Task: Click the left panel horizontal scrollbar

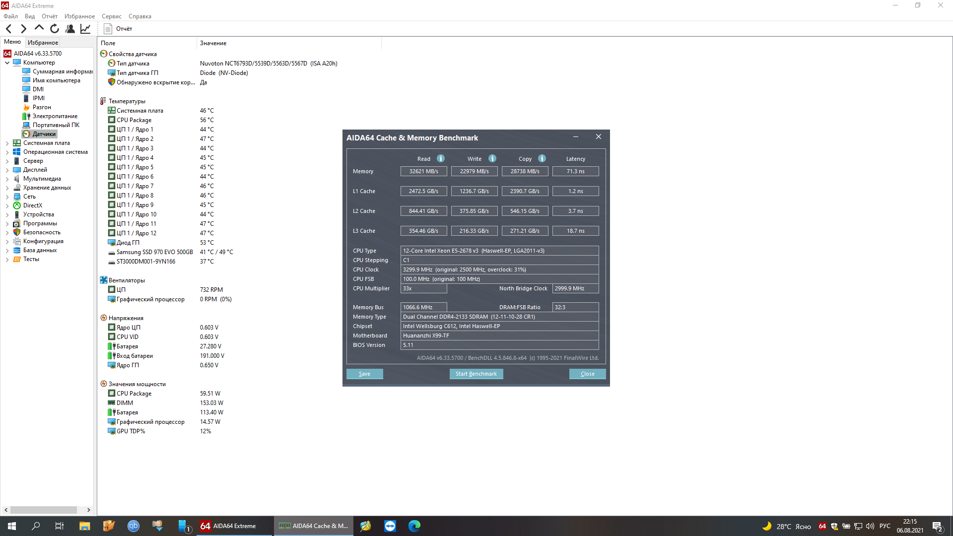Action: [x=44, y=510]
